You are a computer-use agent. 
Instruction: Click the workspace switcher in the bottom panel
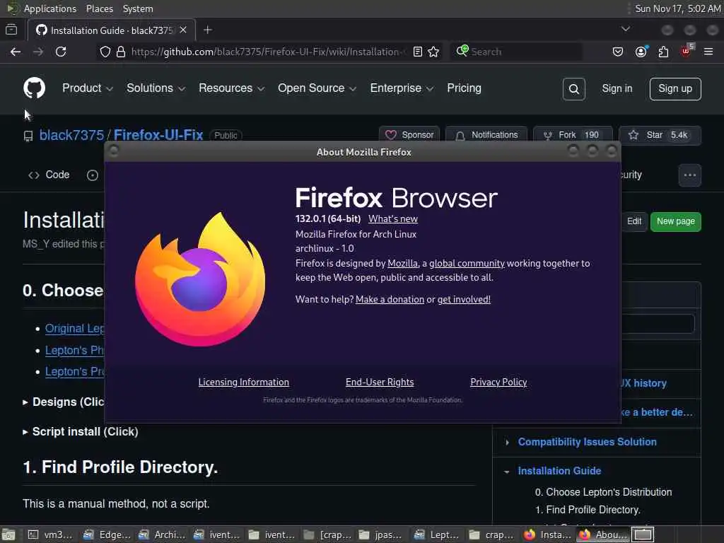coord(643,535)
